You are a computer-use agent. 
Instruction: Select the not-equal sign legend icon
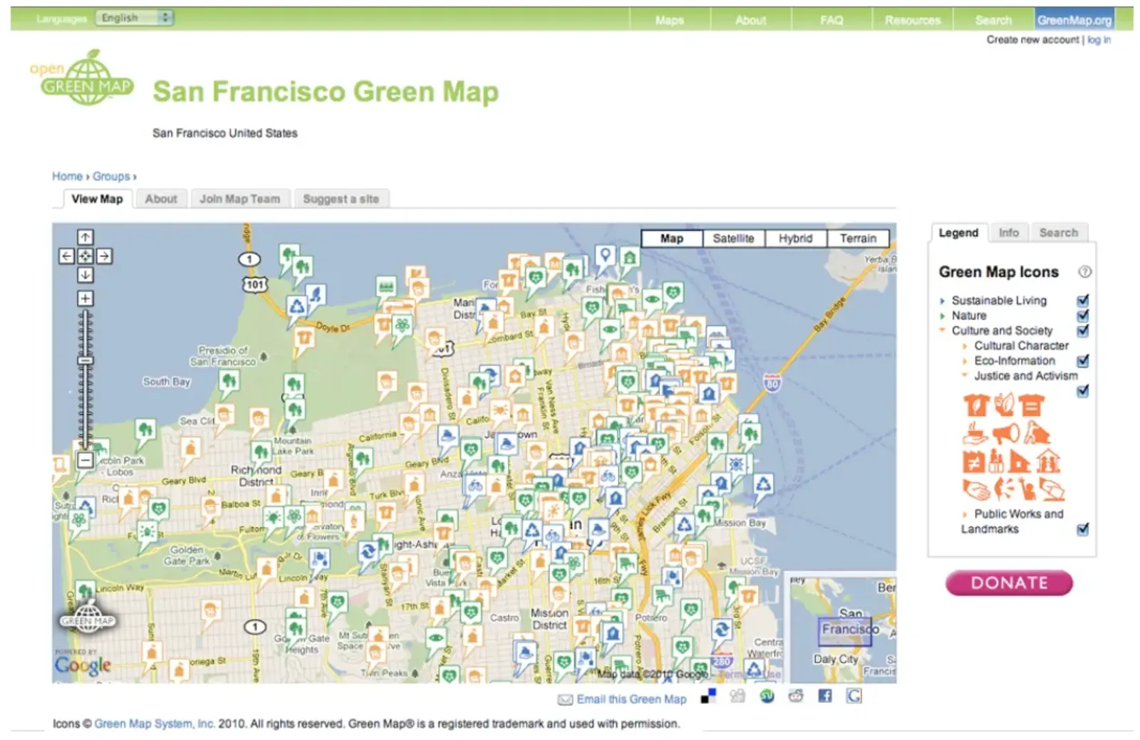[x=973, y=462]
